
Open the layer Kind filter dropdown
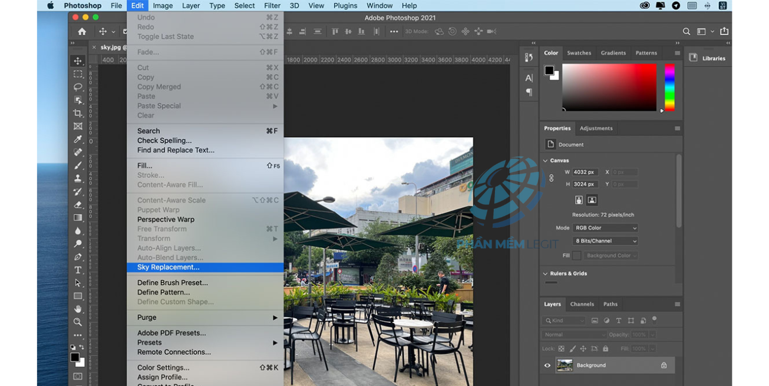(x=565, y=321)
